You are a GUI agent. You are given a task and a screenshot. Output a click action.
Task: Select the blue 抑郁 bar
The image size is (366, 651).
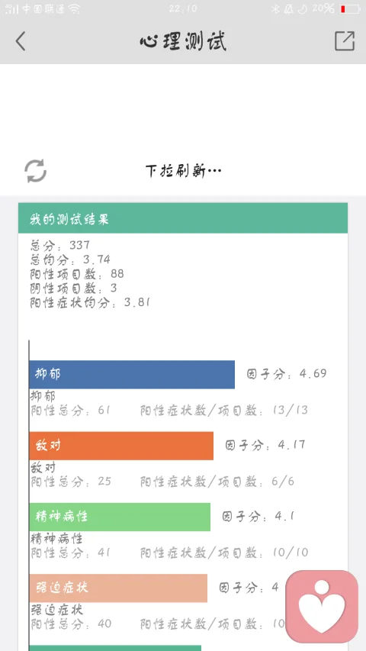point(132,375)
